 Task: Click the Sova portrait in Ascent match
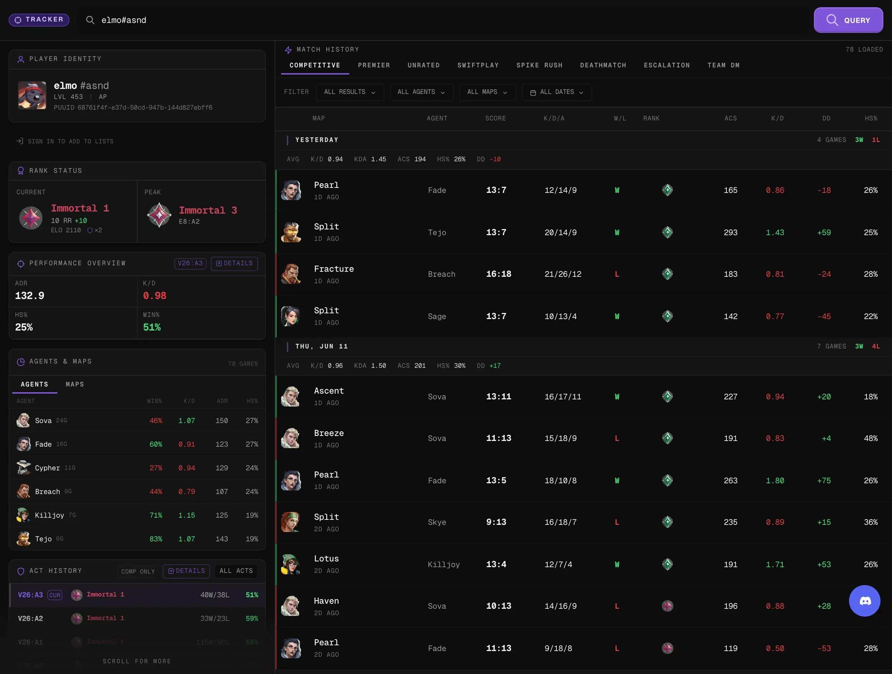click(291, 397)
